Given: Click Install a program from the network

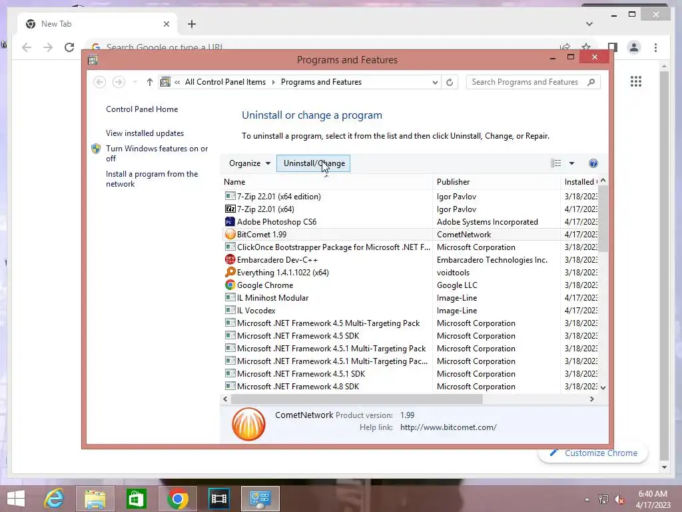Looking at the screenshot, I should (152, 179).
